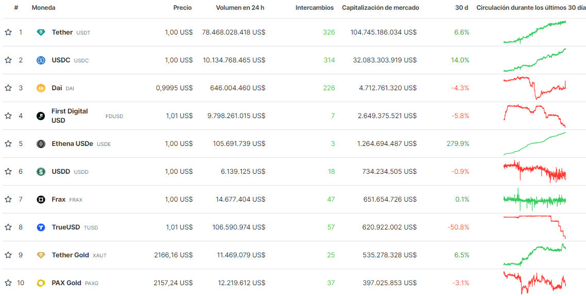Open the 326 exchanges link for Tether
Screen dimensions: 586x296
coord(328,32)
